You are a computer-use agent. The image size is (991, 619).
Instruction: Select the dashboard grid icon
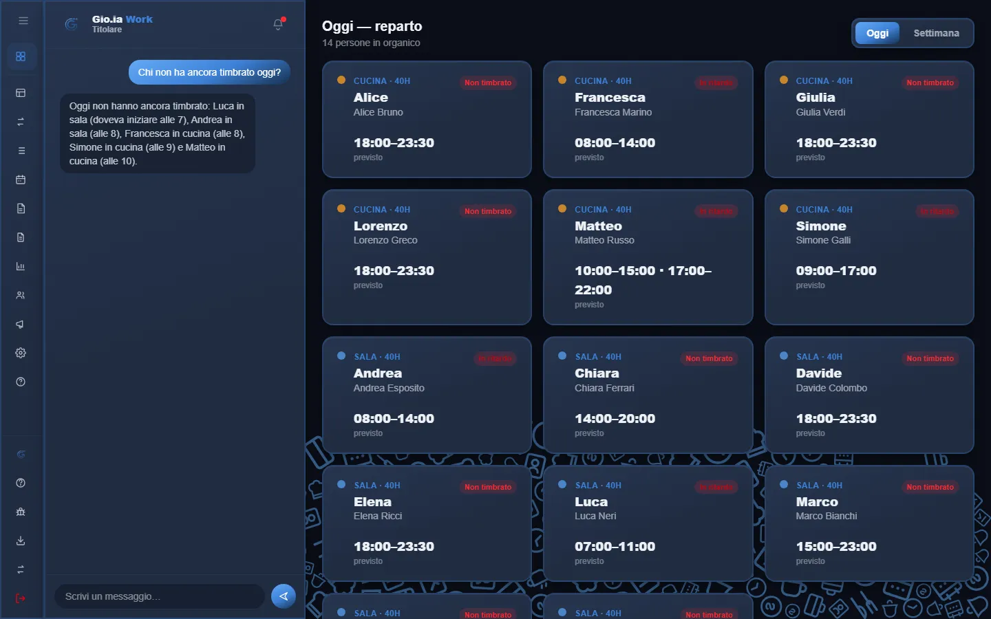click(x=21, y=56)
